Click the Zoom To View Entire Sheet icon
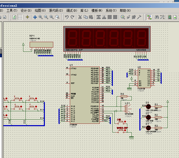This screenshot has width=179, height=158. (52, 17)
